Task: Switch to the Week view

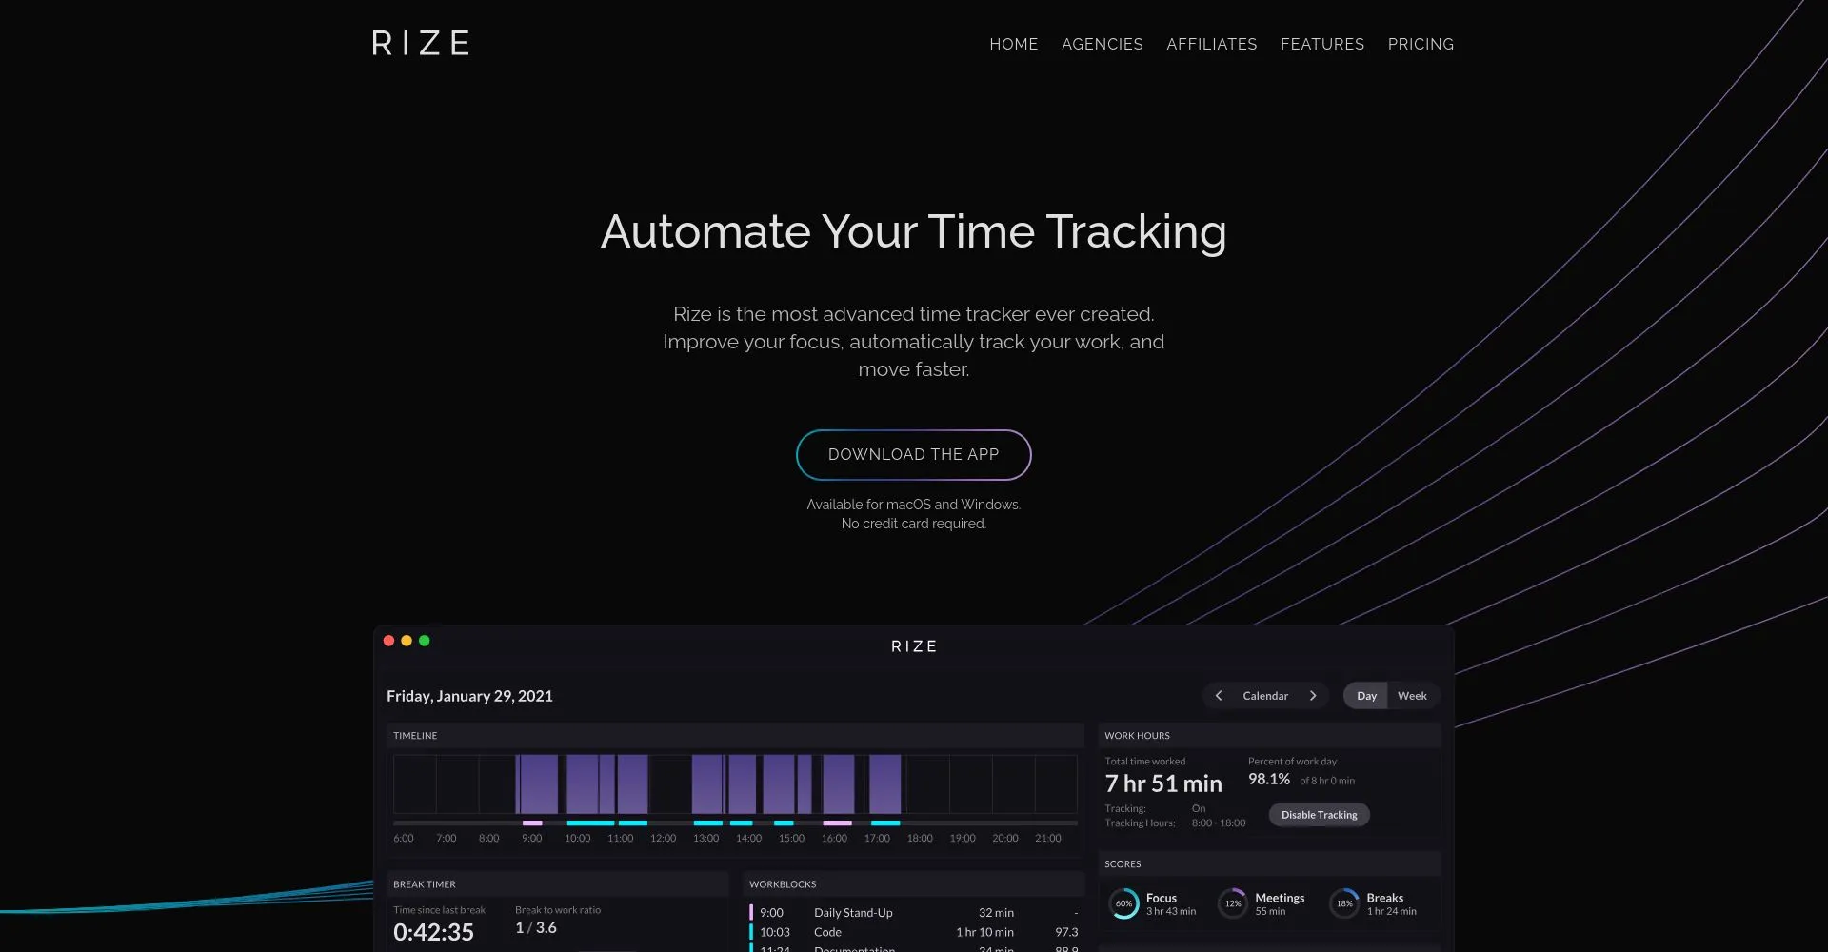Action: tap(1412, 696)
